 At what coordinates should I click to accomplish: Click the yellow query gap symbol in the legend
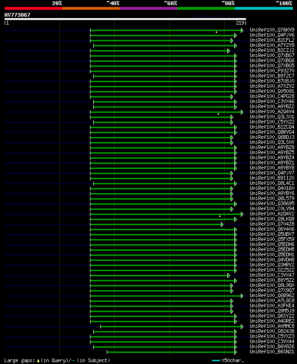tap(38, 361)
